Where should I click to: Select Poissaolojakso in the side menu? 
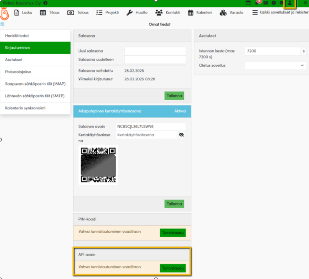click(x=35, y=72)
